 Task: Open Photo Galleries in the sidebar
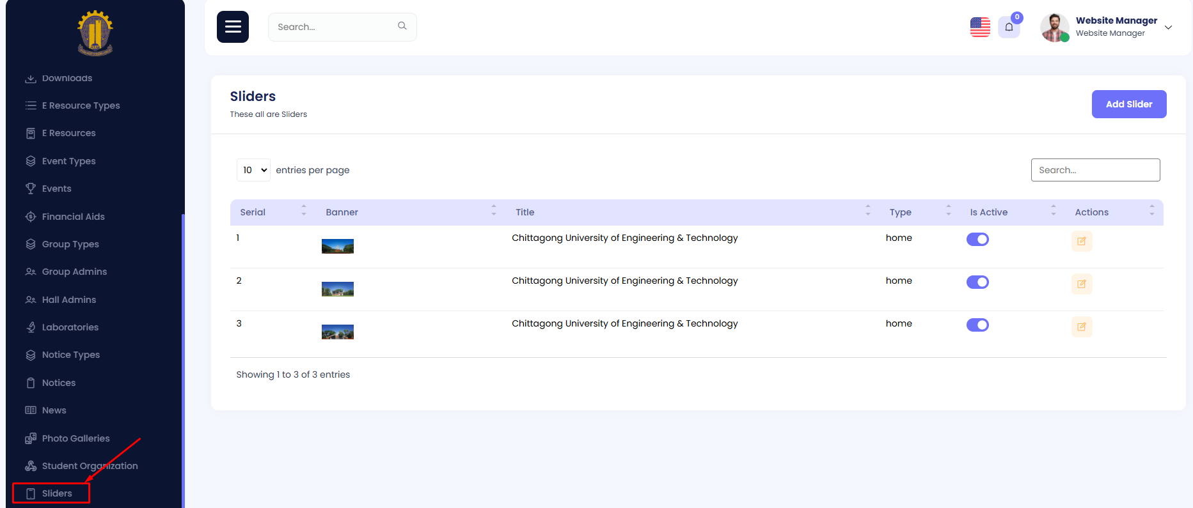75,438
